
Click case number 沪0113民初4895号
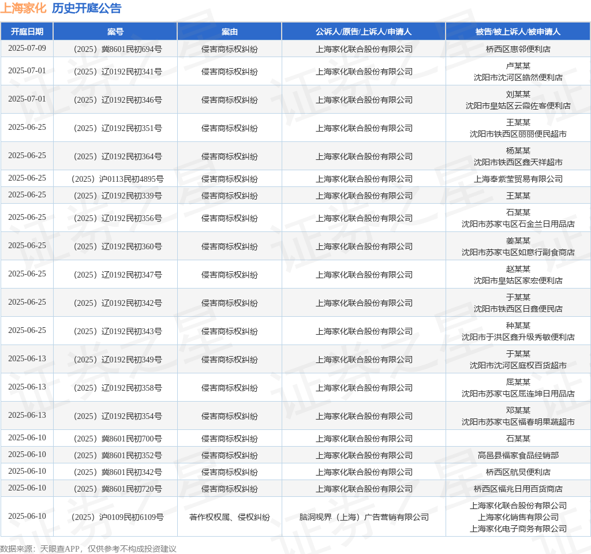118,179
